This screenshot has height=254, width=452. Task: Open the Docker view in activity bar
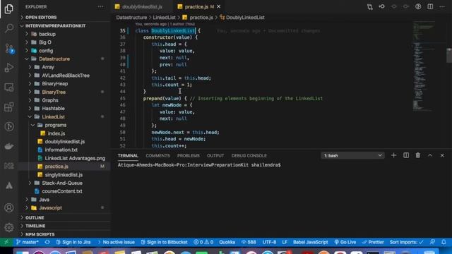pyautogui.click(x=9, y=146)
